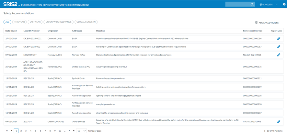Expand the ADVANCED FILTERS panel

pos(267,23)
